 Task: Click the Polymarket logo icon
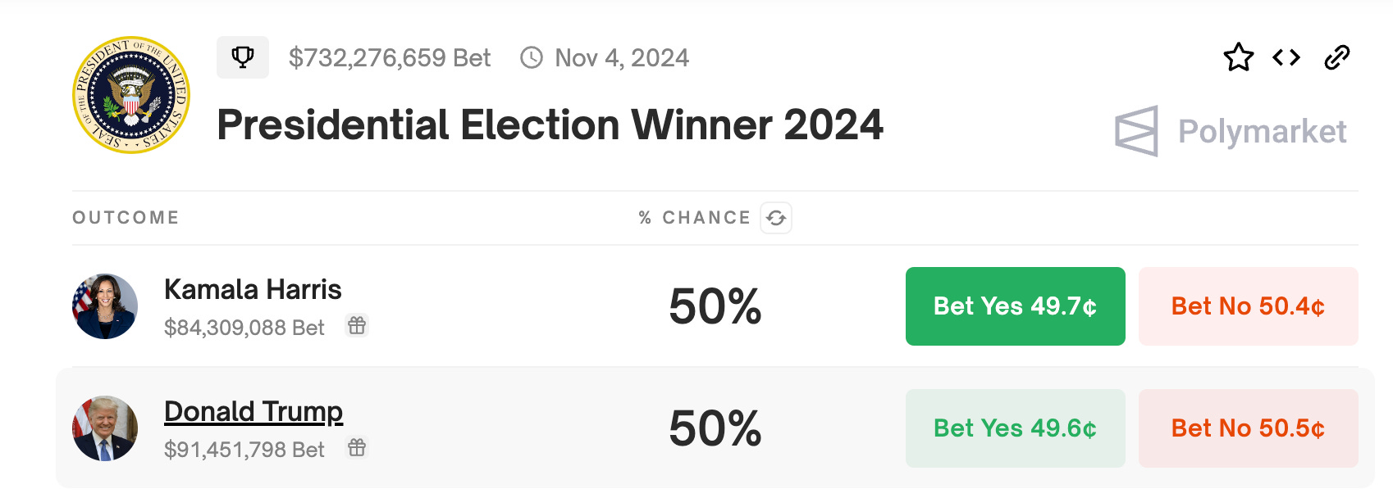click(x=1137, y=131)
